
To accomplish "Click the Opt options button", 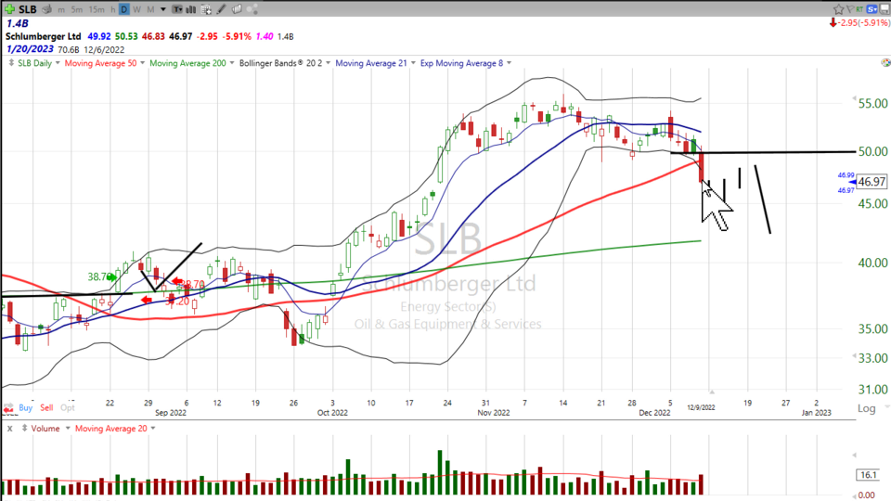I will pos(68,407).
